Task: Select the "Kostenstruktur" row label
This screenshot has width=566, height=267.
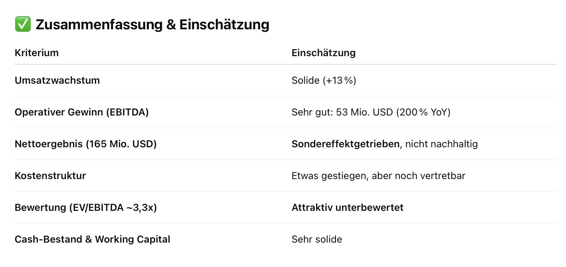Action: 50,176
